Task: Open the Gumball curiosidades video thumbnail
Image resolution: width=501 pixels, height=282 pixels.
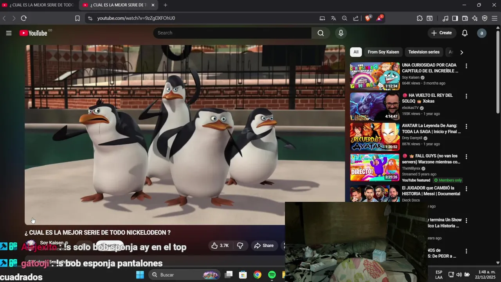Action: point(375,76)
